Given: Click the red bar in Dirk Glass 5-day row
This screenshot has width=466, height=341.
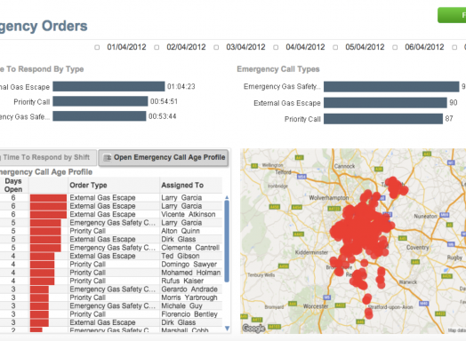Looking at the screenshot, I should coord(45,239).
